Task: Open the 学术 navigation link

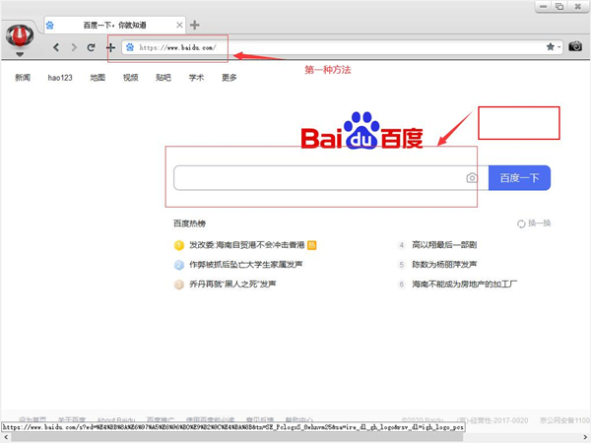Action: tap(196, 78)
